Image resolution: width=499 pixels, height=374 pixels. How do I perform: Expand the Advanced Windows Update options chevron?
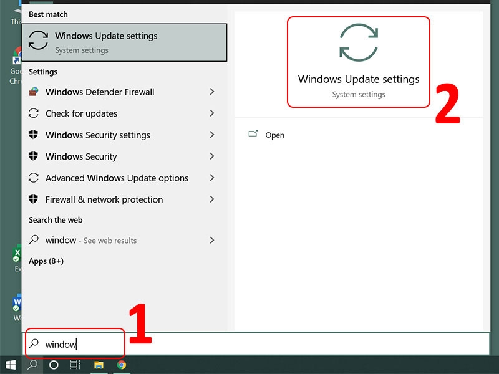tap(212, 178)
